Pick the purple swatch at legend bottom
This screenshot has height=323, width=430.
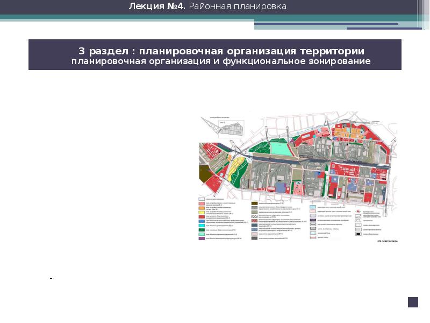tap(202, 238)
